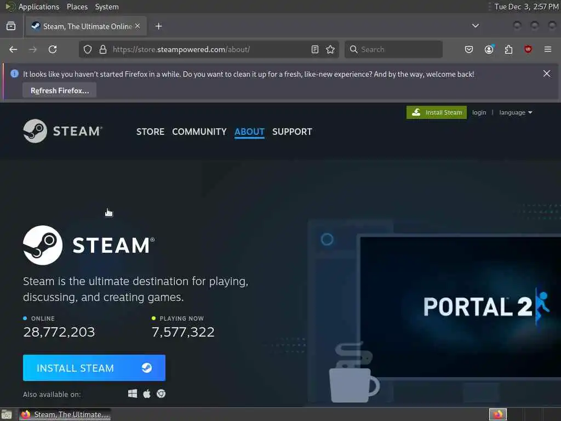This screenshot has height=421, width=561.
Task: Click the playing now count 7,577,322
Action: coord(183,332)
